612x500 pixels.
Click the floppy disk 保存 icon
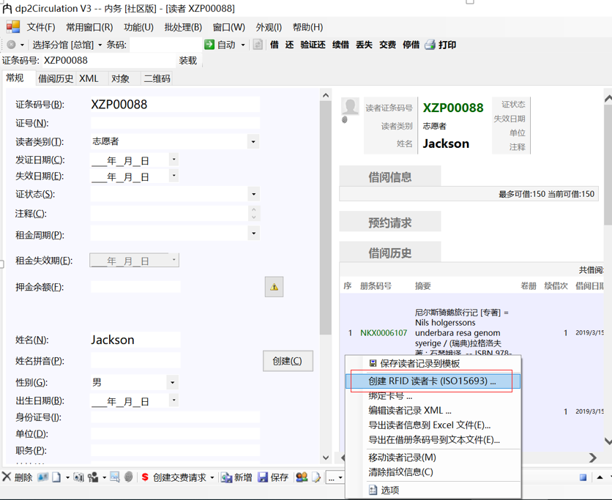point(263,477)
